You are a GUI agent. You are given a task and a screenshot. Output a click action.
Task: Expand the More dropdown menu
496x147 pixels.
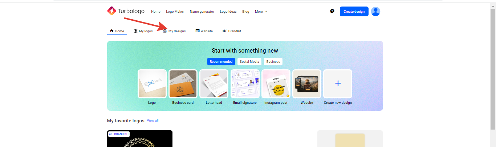(x=261, y=12)
